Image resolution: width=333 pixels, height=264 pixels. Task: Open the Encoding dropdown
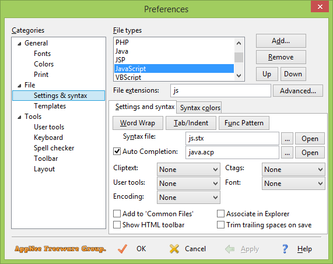(188, 198)
